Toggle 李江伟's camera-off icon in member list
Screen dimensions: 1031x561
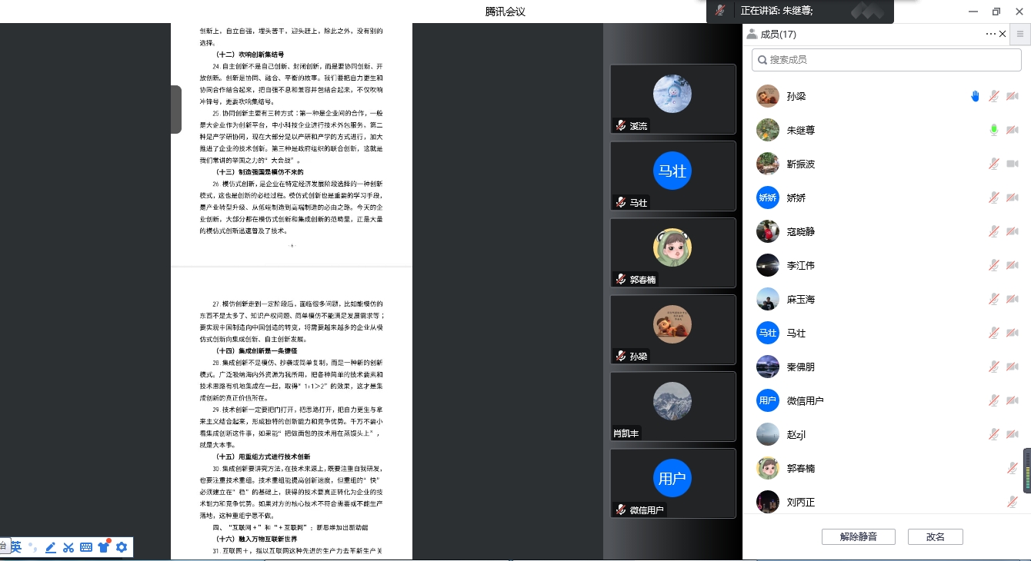1013,265
